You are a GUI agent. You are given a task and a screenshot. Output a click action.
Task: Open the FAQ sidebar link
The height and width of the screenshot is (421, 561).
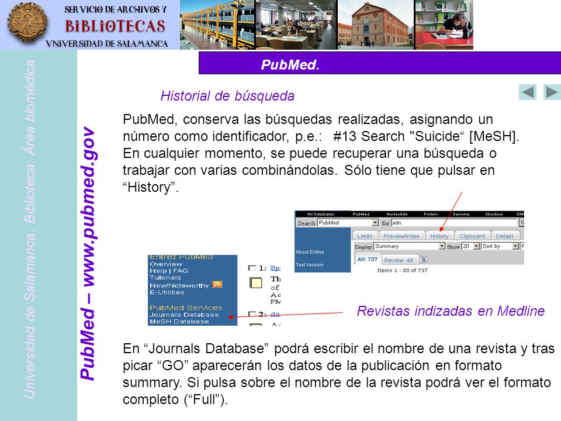(x=181, y=271)
